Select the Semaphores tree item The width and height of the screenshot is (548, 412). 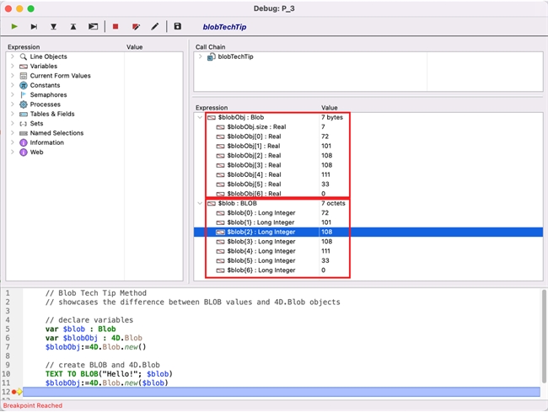pos(48,95)
